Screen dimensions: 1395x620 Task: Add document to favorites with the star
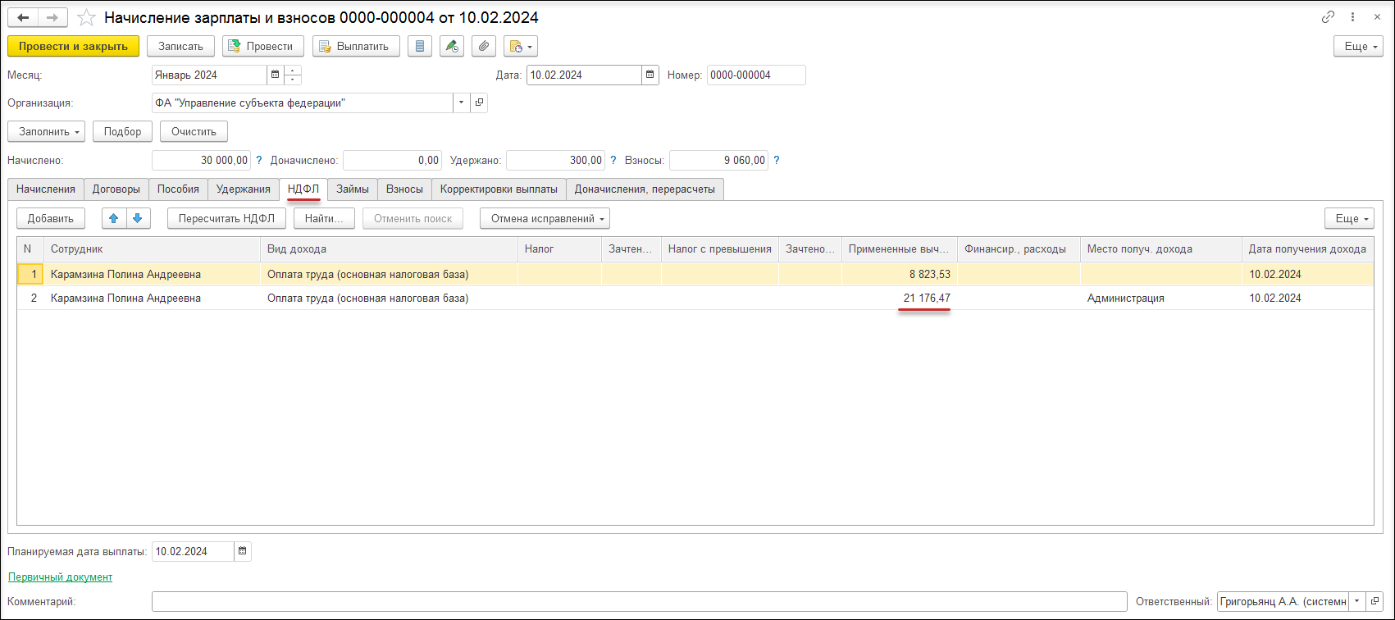[86, 17]
